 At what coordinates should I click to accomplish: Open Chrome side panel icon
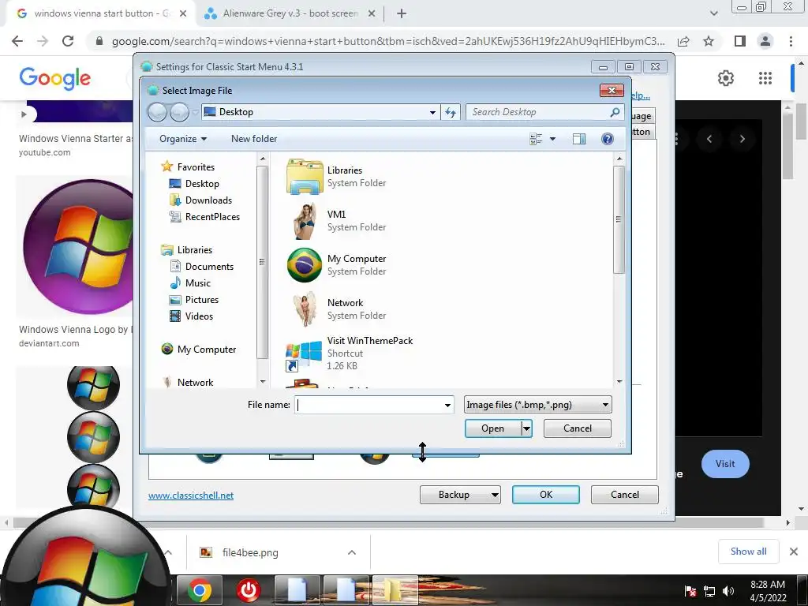tap(740, 41)
